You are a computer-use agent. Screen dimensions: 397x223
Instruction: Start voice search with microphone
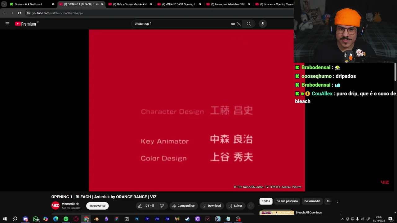pyautogui.click(x=263, y=24)
